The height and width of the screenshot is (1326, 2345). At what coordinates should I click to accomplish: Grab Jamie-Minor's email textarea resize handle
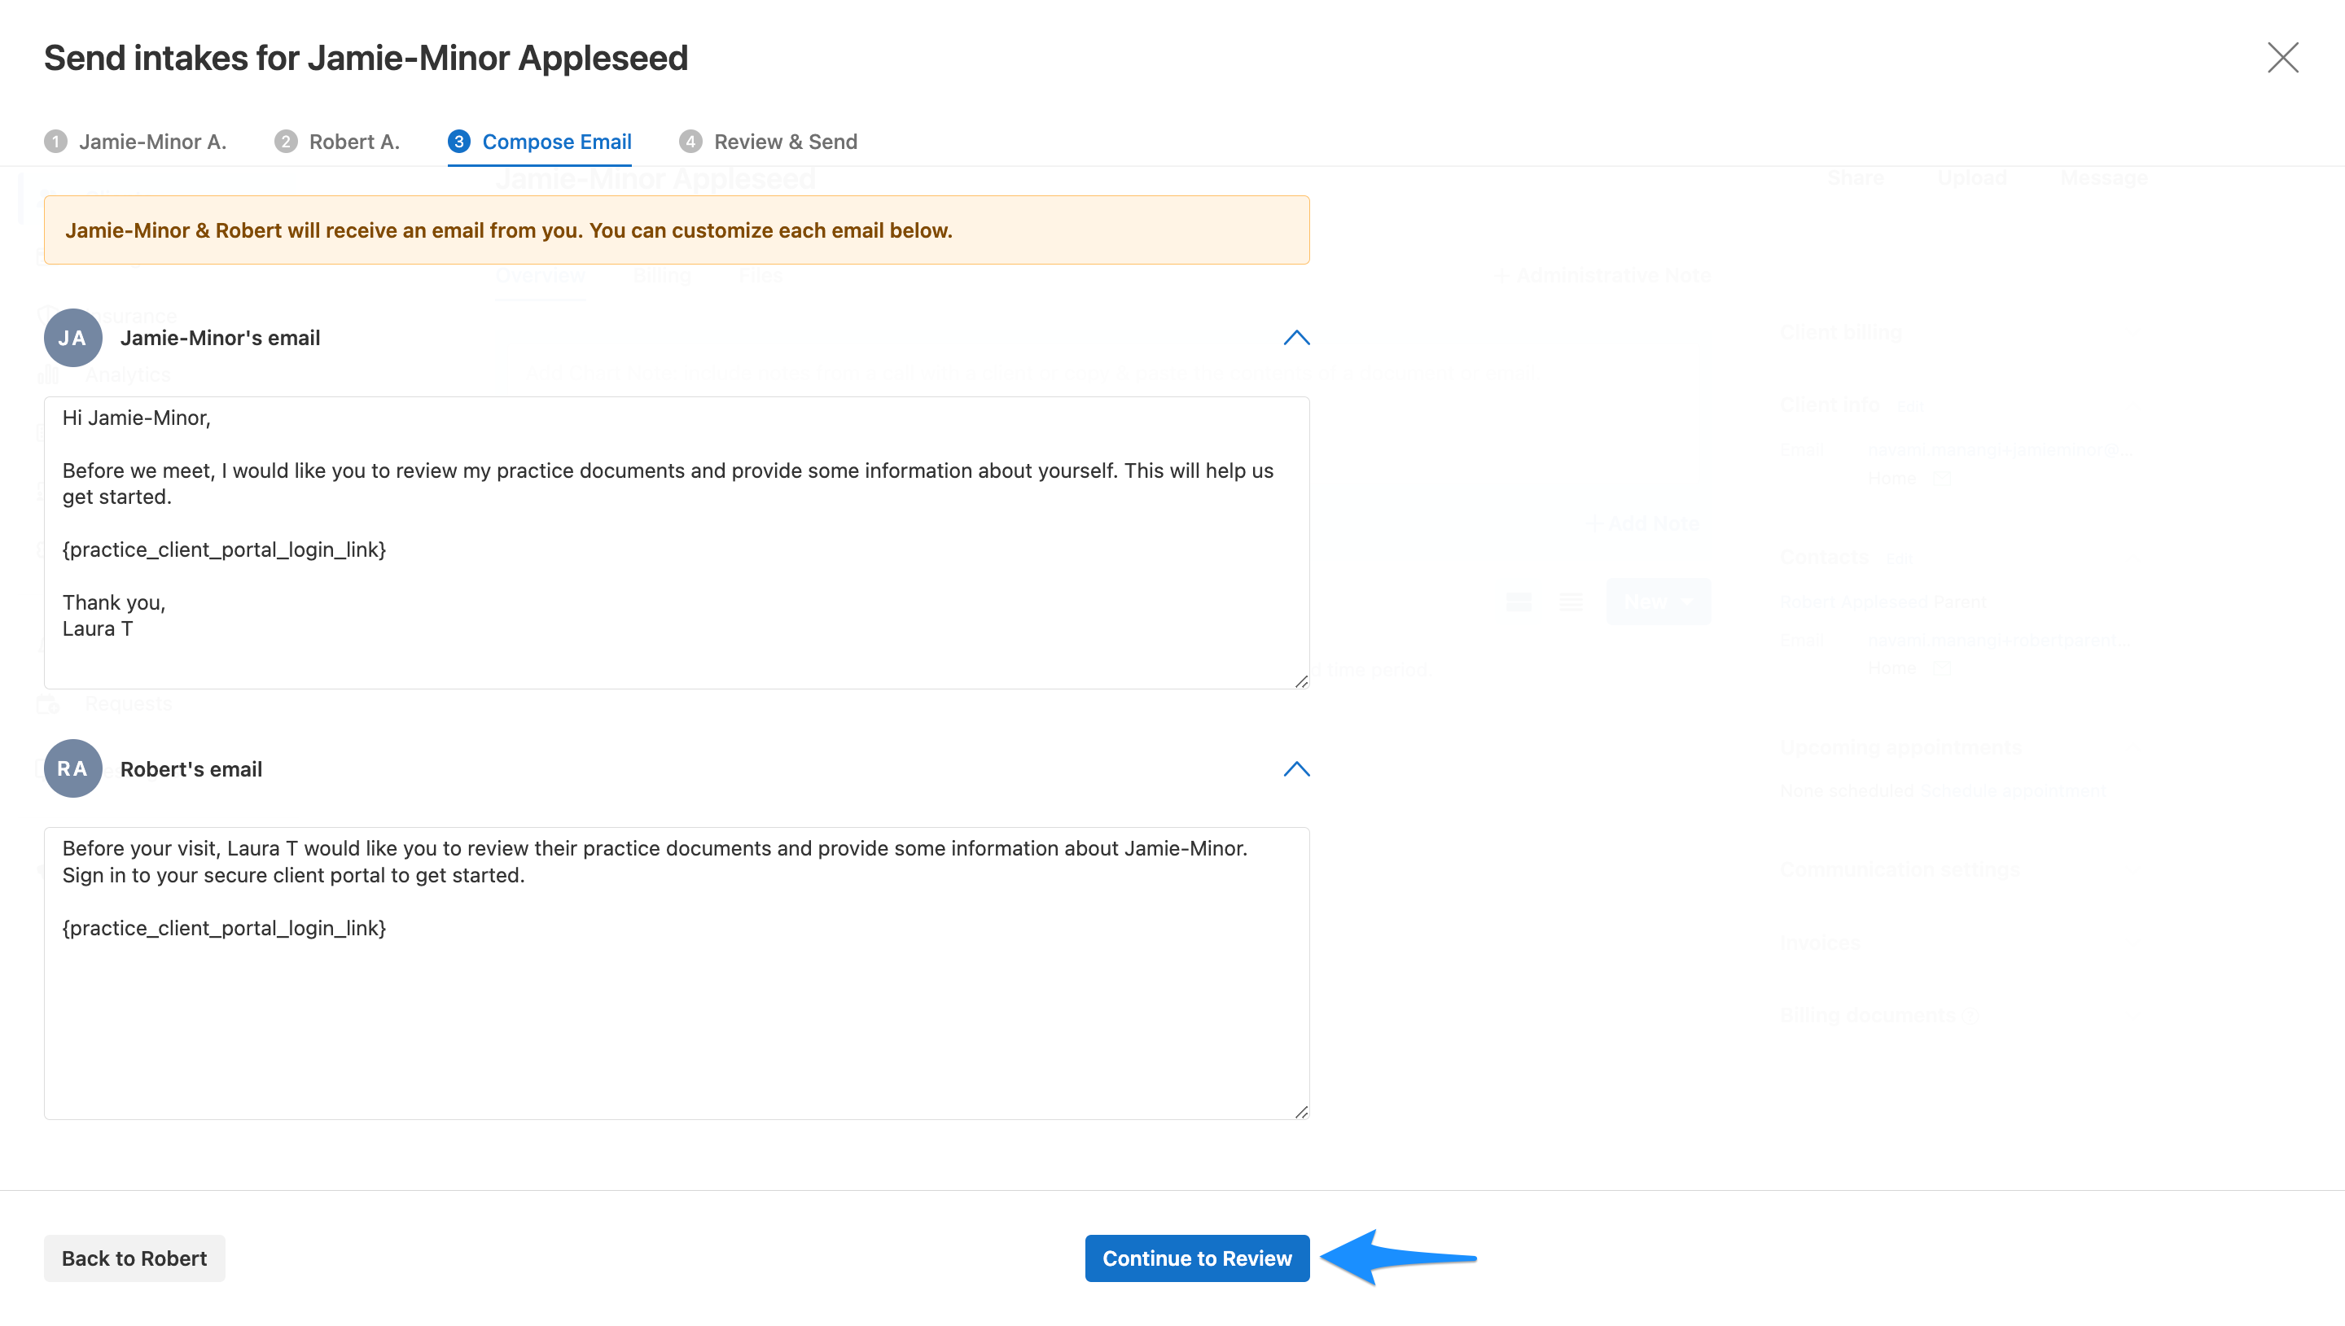click(1301, 681)
